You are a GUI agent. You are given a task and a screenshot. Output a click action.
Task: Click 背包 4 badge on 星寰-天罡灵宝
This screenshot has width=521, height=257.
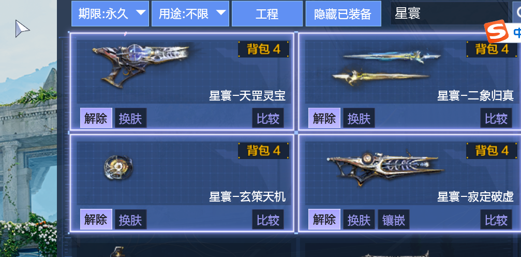[263, 49]
